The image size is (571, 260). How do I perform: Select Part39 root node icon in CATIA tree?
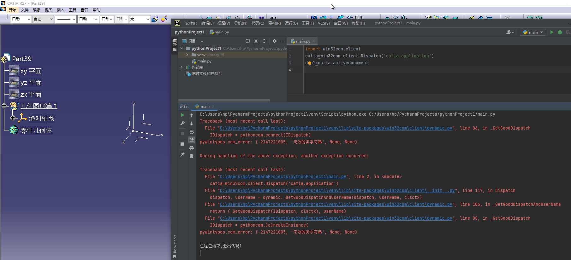tap(6, 59)
